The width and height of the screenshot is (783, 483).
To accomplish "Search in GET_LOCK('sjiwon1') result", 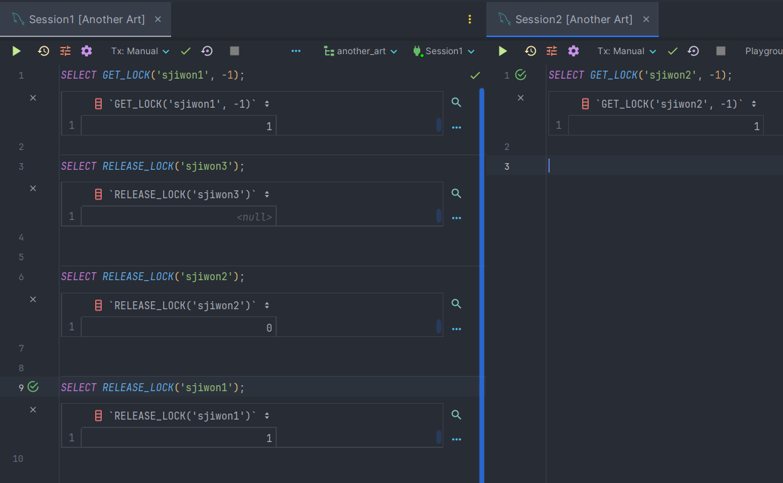I will (456, 102).
